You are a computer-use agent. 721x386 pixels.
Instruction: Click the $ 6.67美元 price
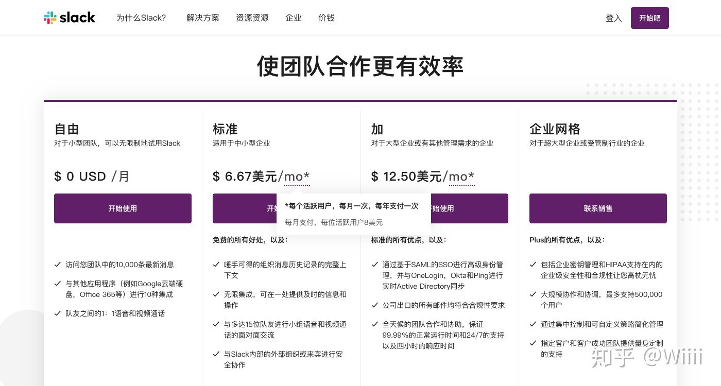tap(245, 177)
